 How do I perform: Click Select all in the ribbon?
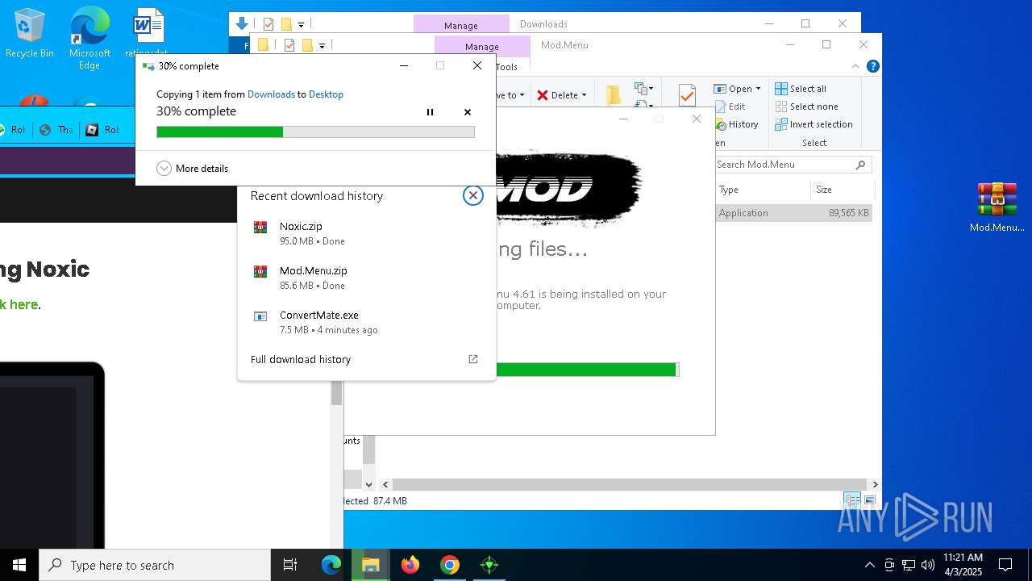(801, 89)
